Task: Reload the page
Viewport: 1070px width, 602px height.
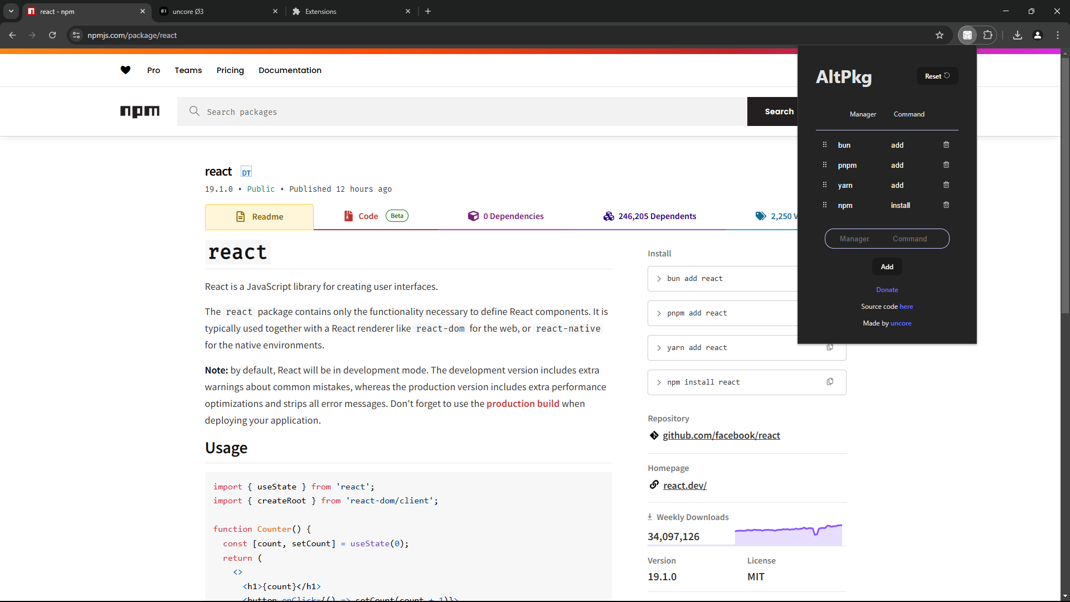Action: coord(52,35)
